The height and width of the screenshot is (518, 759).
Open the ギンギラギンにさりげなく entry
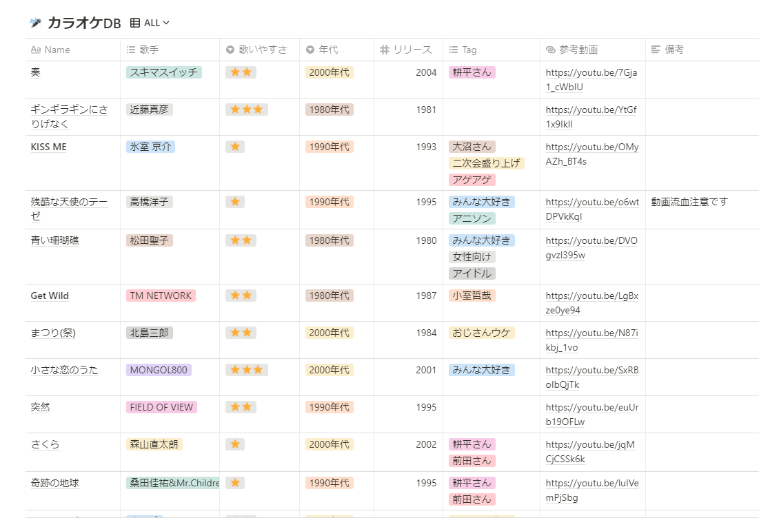(69, 116)
